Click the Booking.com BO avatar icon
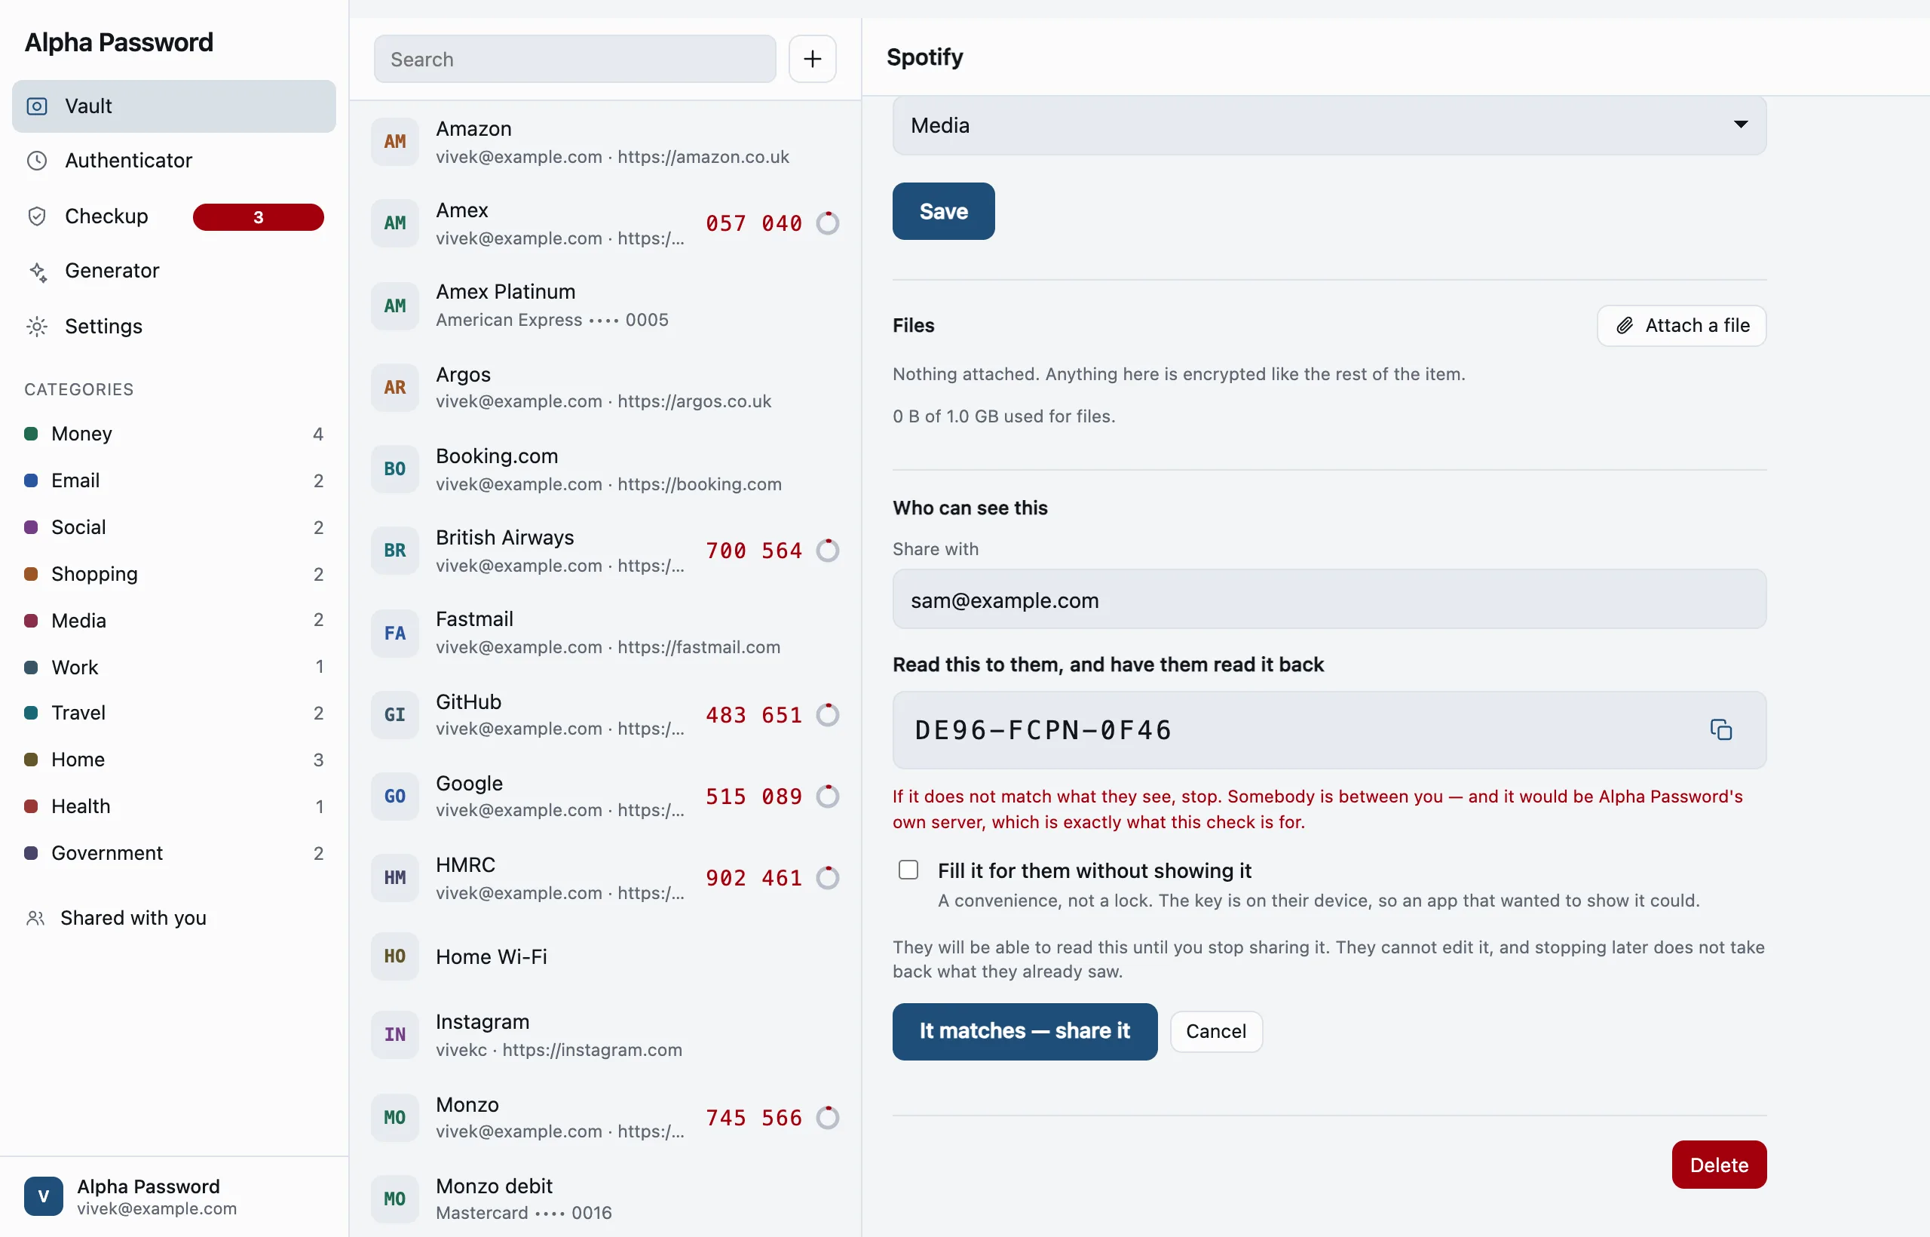1930x1237 pixels. coord(395,469)
